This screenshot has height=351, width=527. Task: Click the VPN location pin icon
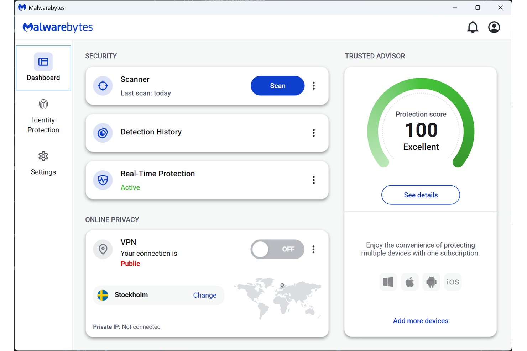click(103, 249)
